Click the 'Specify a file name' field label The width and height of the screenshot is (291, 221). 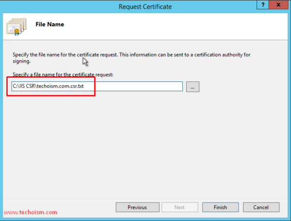(x=63, y=74)
